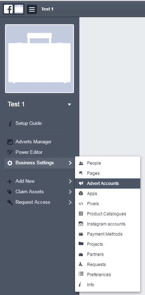Expand the Claim Assets submenu chevron
Viewport: 145px width, 295px height.
tap(70, 192)
